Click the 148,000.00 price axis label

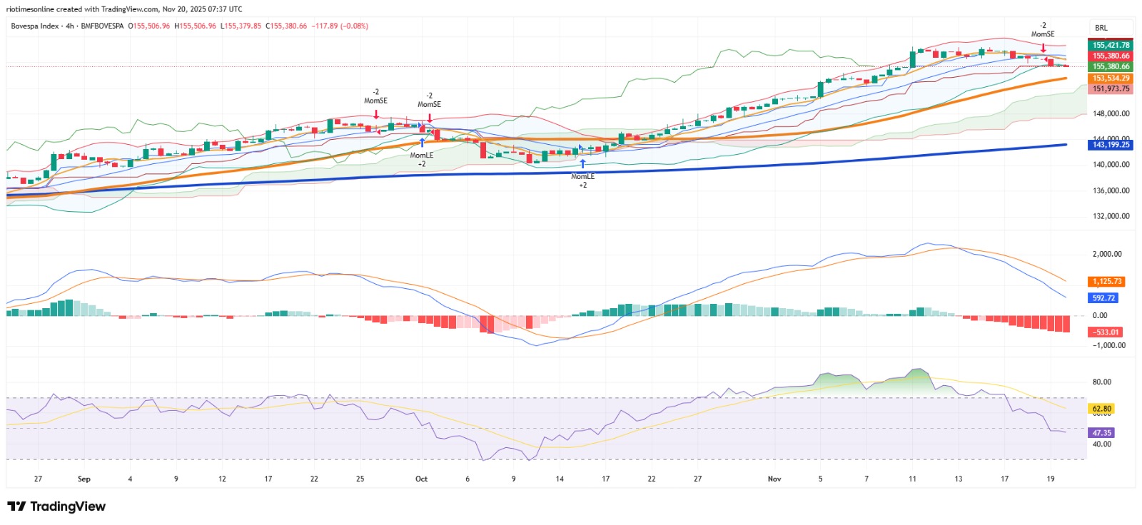point(1111,113)
